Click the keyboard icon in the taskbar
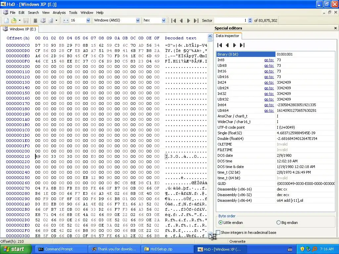The image size is (339, 254). pyautogui.click(x=290, y=249)
